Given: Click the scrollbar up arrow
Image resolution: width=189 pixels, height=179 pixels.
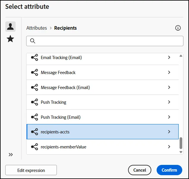Looking at the screenshot, I should 181,56.
